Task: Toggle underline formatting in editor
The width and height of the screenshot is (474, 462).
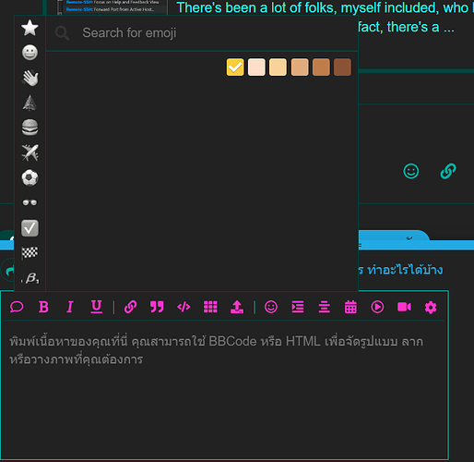Action: pyautogui.click(x=96, y=307)
